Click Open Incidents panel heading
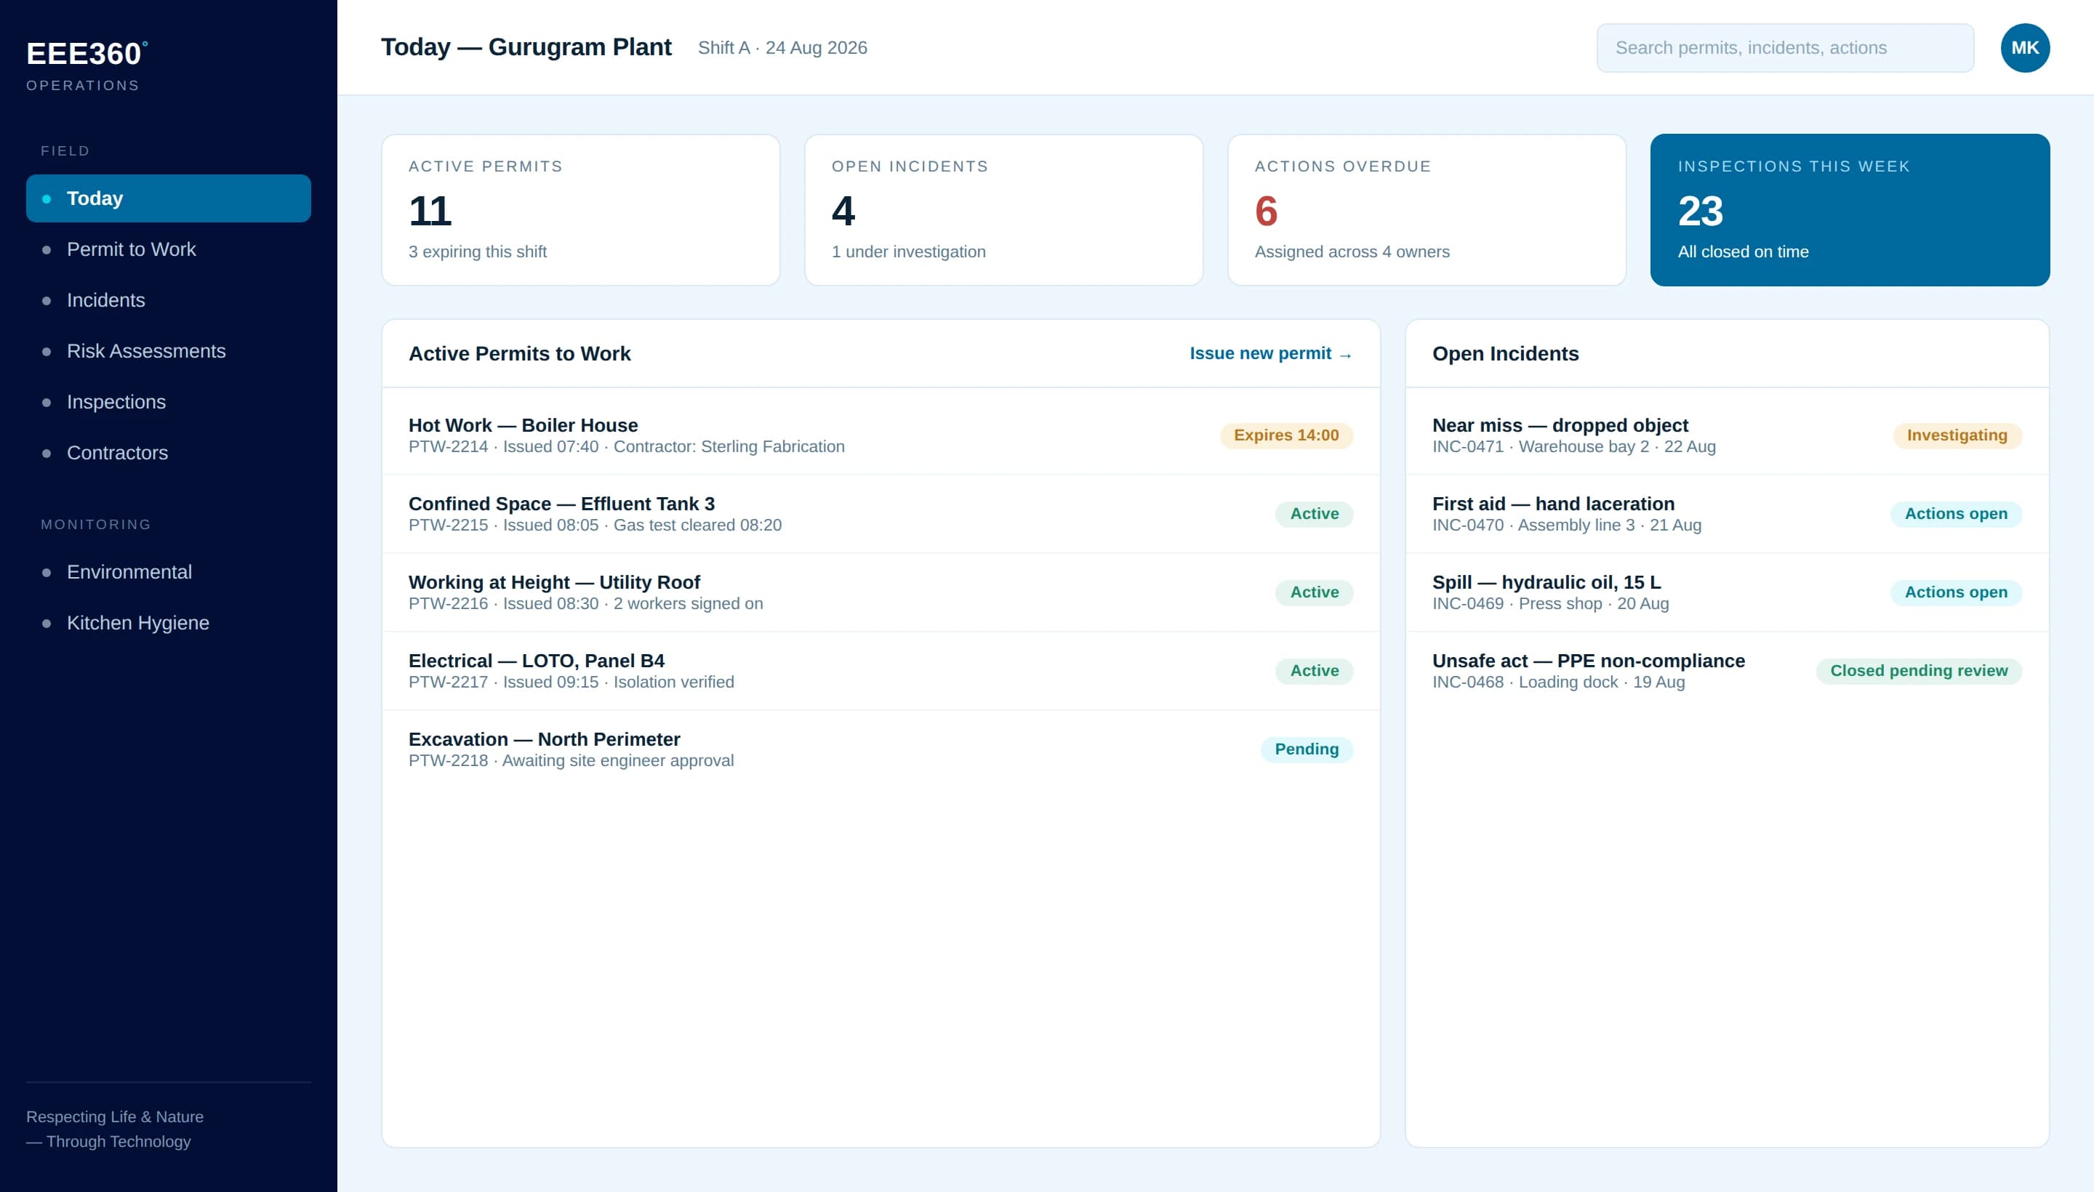The width and height of the screenshot is (2094, 1192). [1505, 353]
